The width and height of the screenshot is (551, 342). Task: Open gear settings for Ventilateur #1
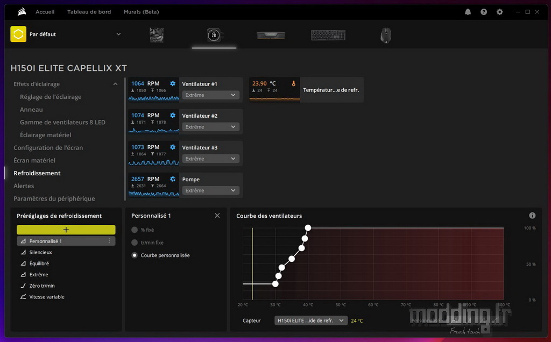pos(173,83)
